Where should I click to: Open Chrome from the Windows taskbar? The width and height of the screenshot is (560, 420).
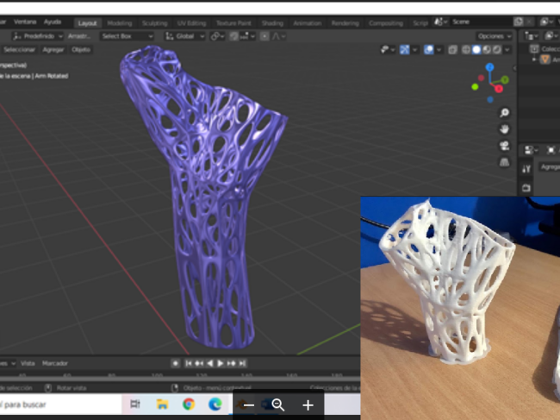click(x=188, y=404)
